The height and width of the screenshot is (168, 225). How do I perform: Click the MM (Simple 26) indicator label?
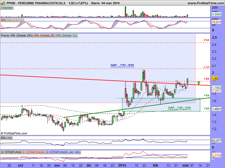[44, 36]
